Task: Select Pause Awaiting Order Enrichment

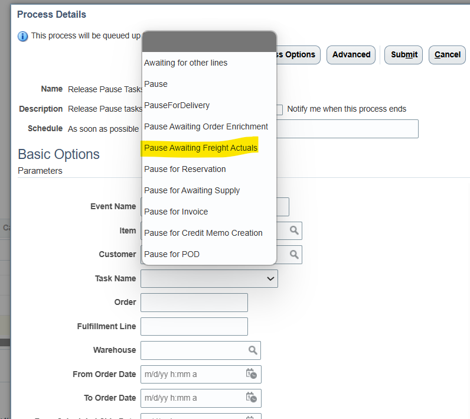Action: 209,126
